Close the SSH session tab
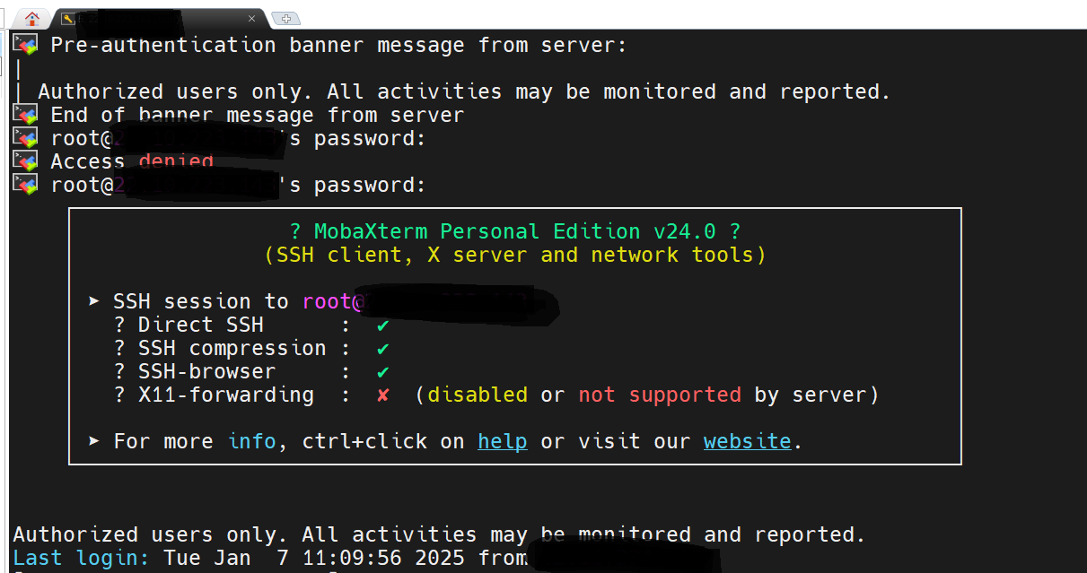 point(252,18)
